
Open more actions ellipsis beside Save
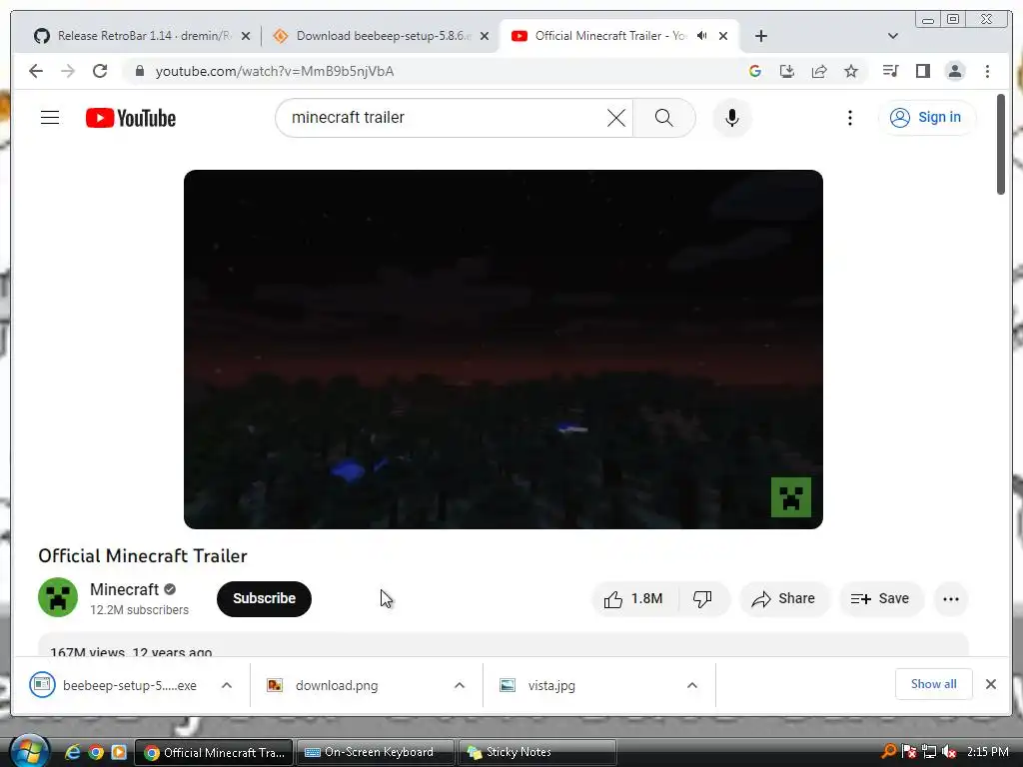coord(951,599)
